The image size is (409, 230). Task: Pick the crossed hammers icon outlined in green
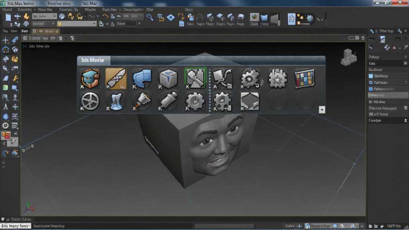tap(195, 78)
